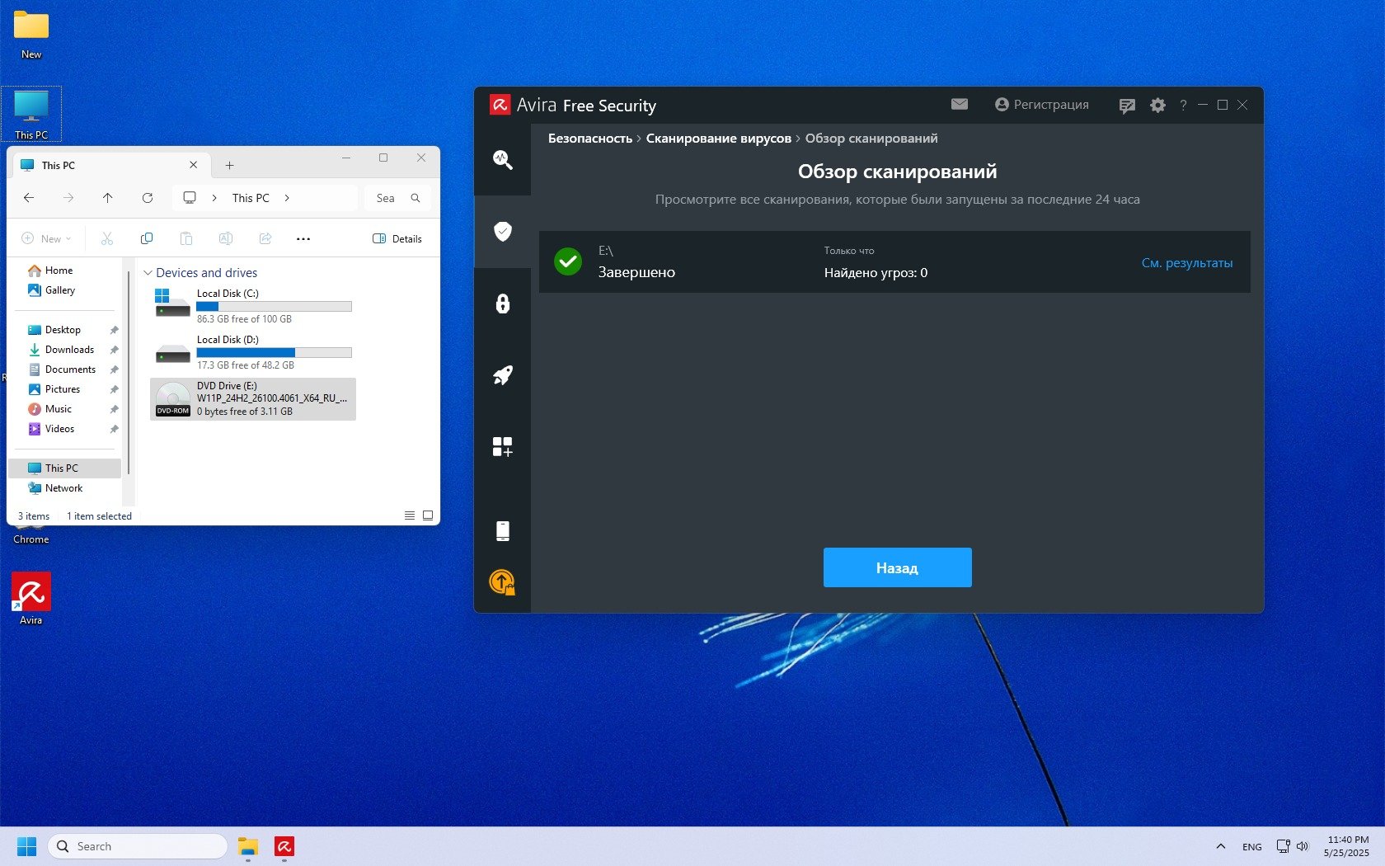Toggle the Details pane button
Viewport: 1385px width, 866px height.
(397, 239)
